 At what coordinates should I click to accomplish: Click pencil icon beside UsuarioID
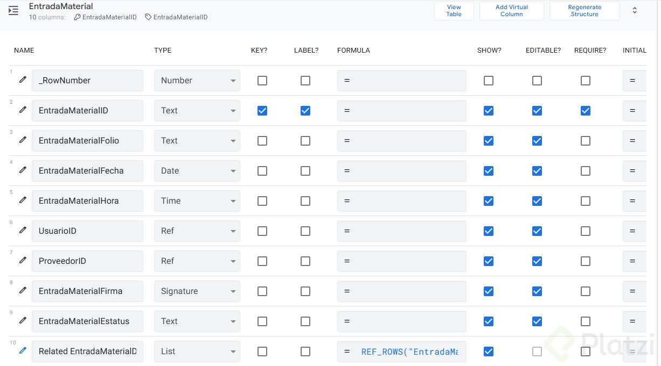[23, 230]
